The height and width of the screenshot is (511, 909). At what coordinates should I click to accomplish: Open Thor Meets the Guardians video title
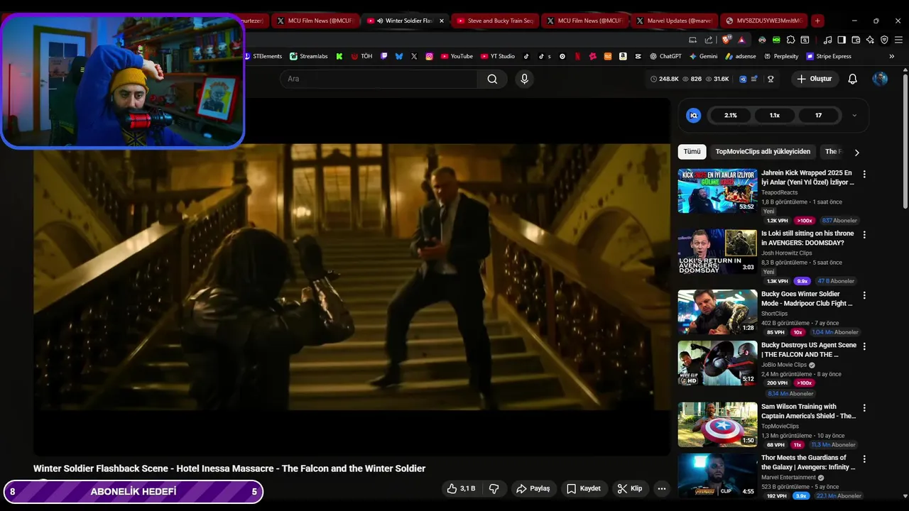pos(808,462)
